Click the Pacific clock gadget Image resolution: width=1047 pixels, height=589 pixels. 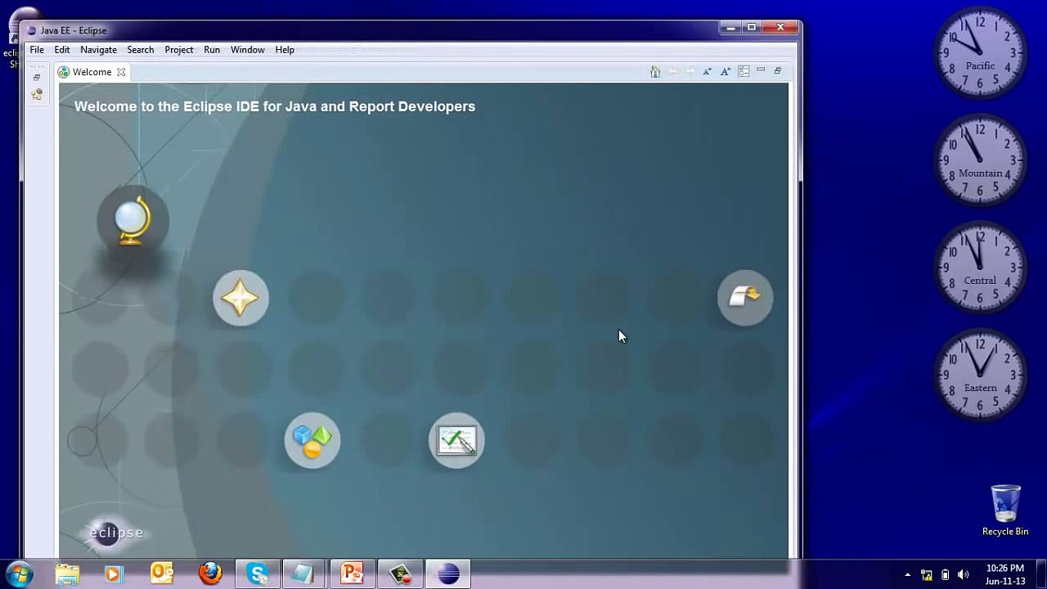click(980, 53)
